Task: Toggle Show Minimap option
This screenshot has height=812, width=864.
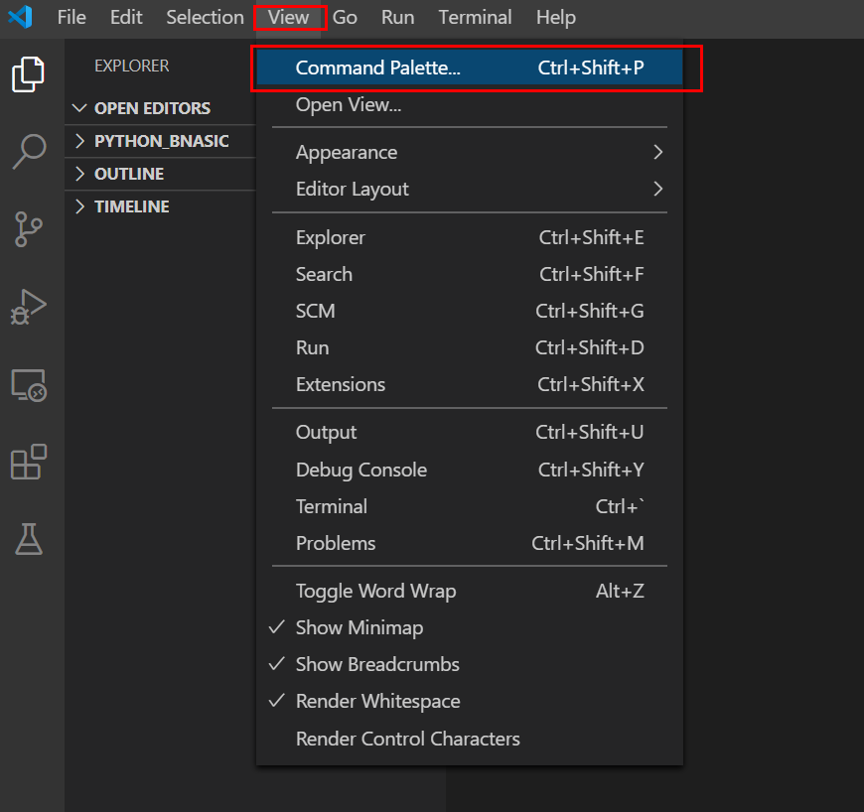Action: click(359, 627)
